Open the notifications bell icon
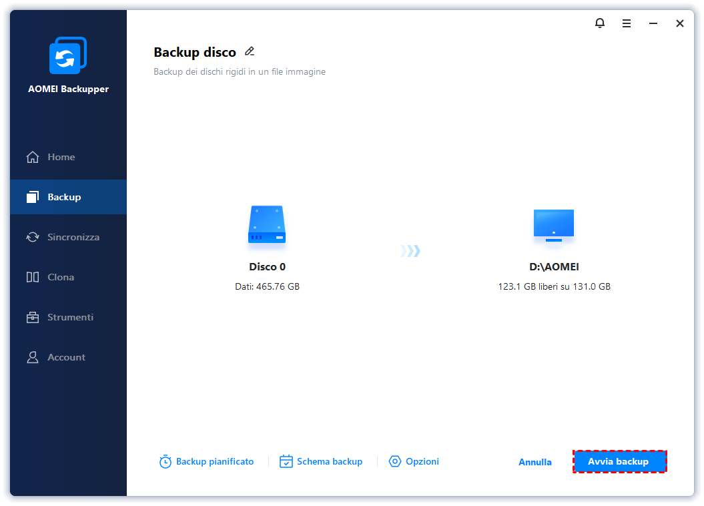 pyautogui.click(x=600, y=23)
